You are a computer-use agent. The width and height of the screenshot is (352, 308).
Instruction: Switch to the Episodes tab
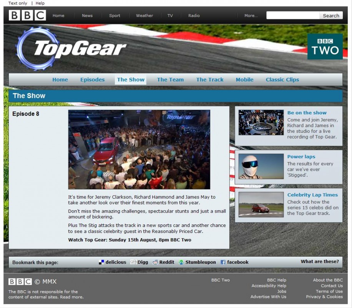[93, 79]
